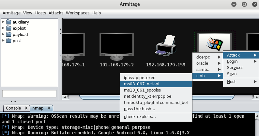Expand the payload module tree
This screenshot has height=136, width=259.
coord(3,34)
